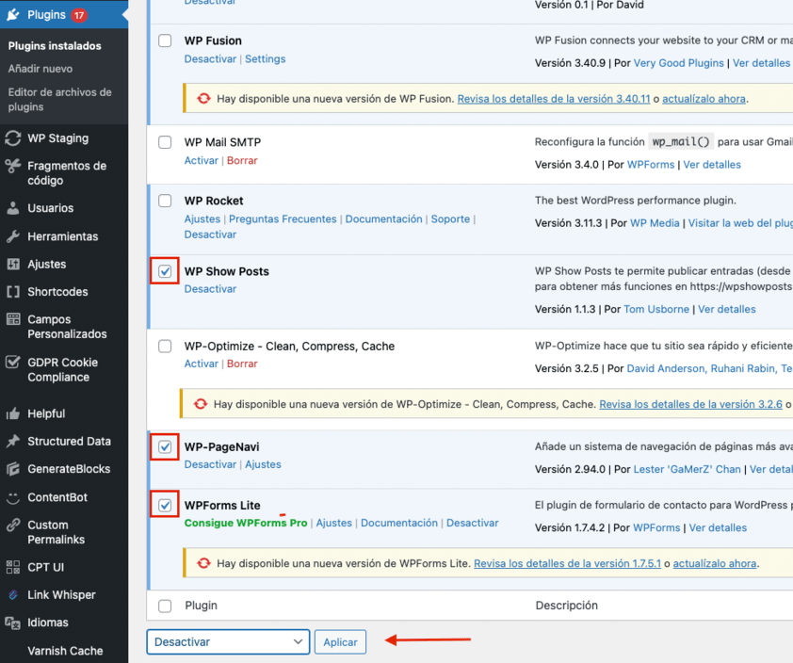The height and width of the screenshot is (663, 793).
Task: Open Plugins instalados submenu item
Action: [x=55, y=46]
